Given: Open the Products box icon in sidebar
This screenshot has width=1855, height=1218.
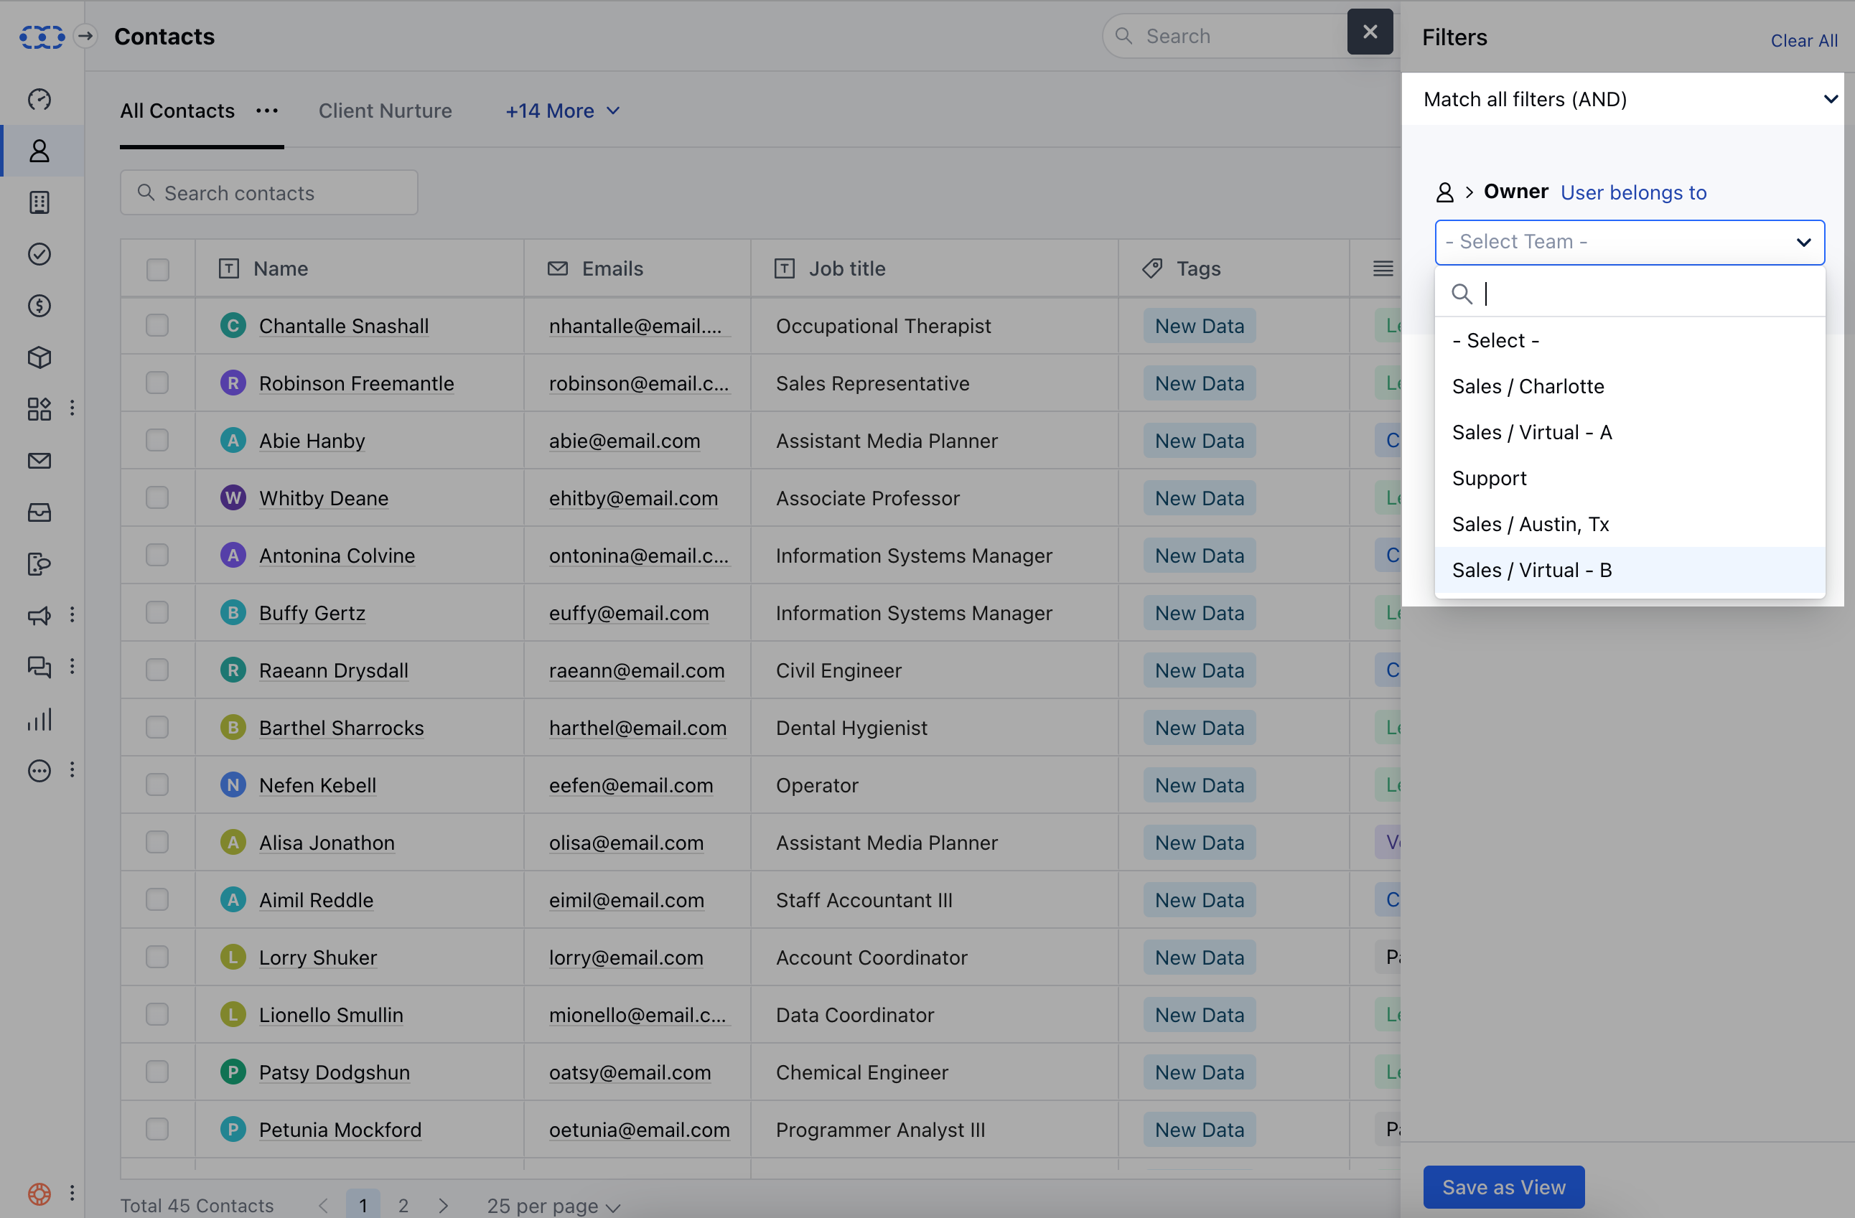Looking at the screenshot, I should point(39,357).
